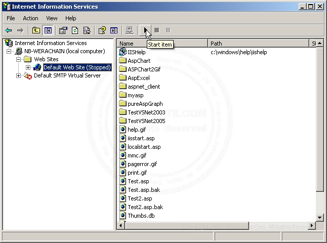
Task: Go up one level with folder icon
Action: coord(36,30)
